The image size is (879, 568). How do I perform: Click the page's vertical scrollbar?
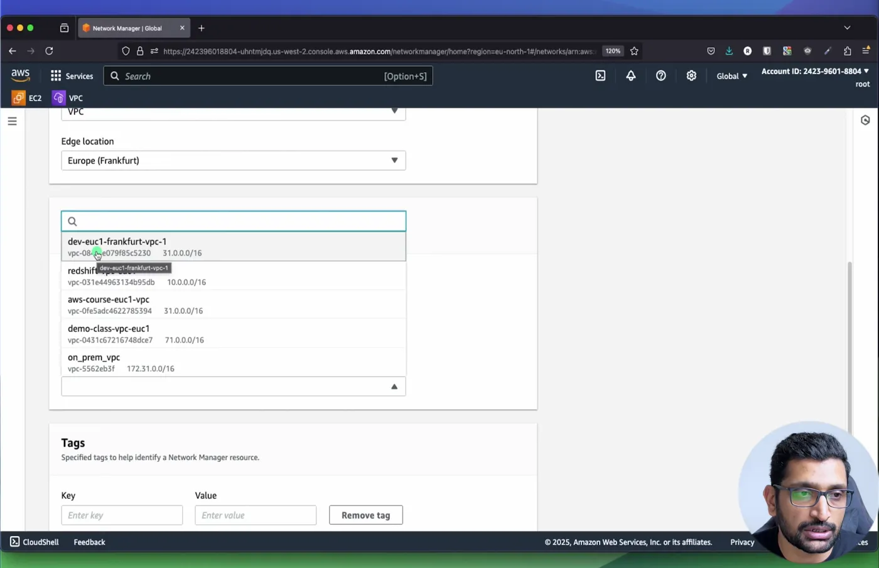[850, 347]
